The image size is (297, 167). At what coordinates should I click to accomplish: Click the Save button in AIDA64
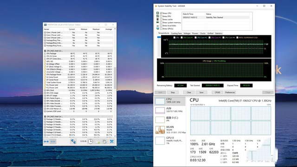[201, 92]
